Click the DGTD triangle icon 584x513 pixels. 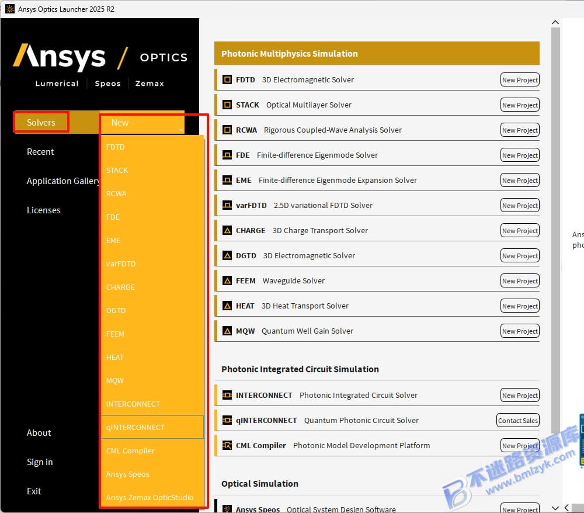click(x=227, y=255)
